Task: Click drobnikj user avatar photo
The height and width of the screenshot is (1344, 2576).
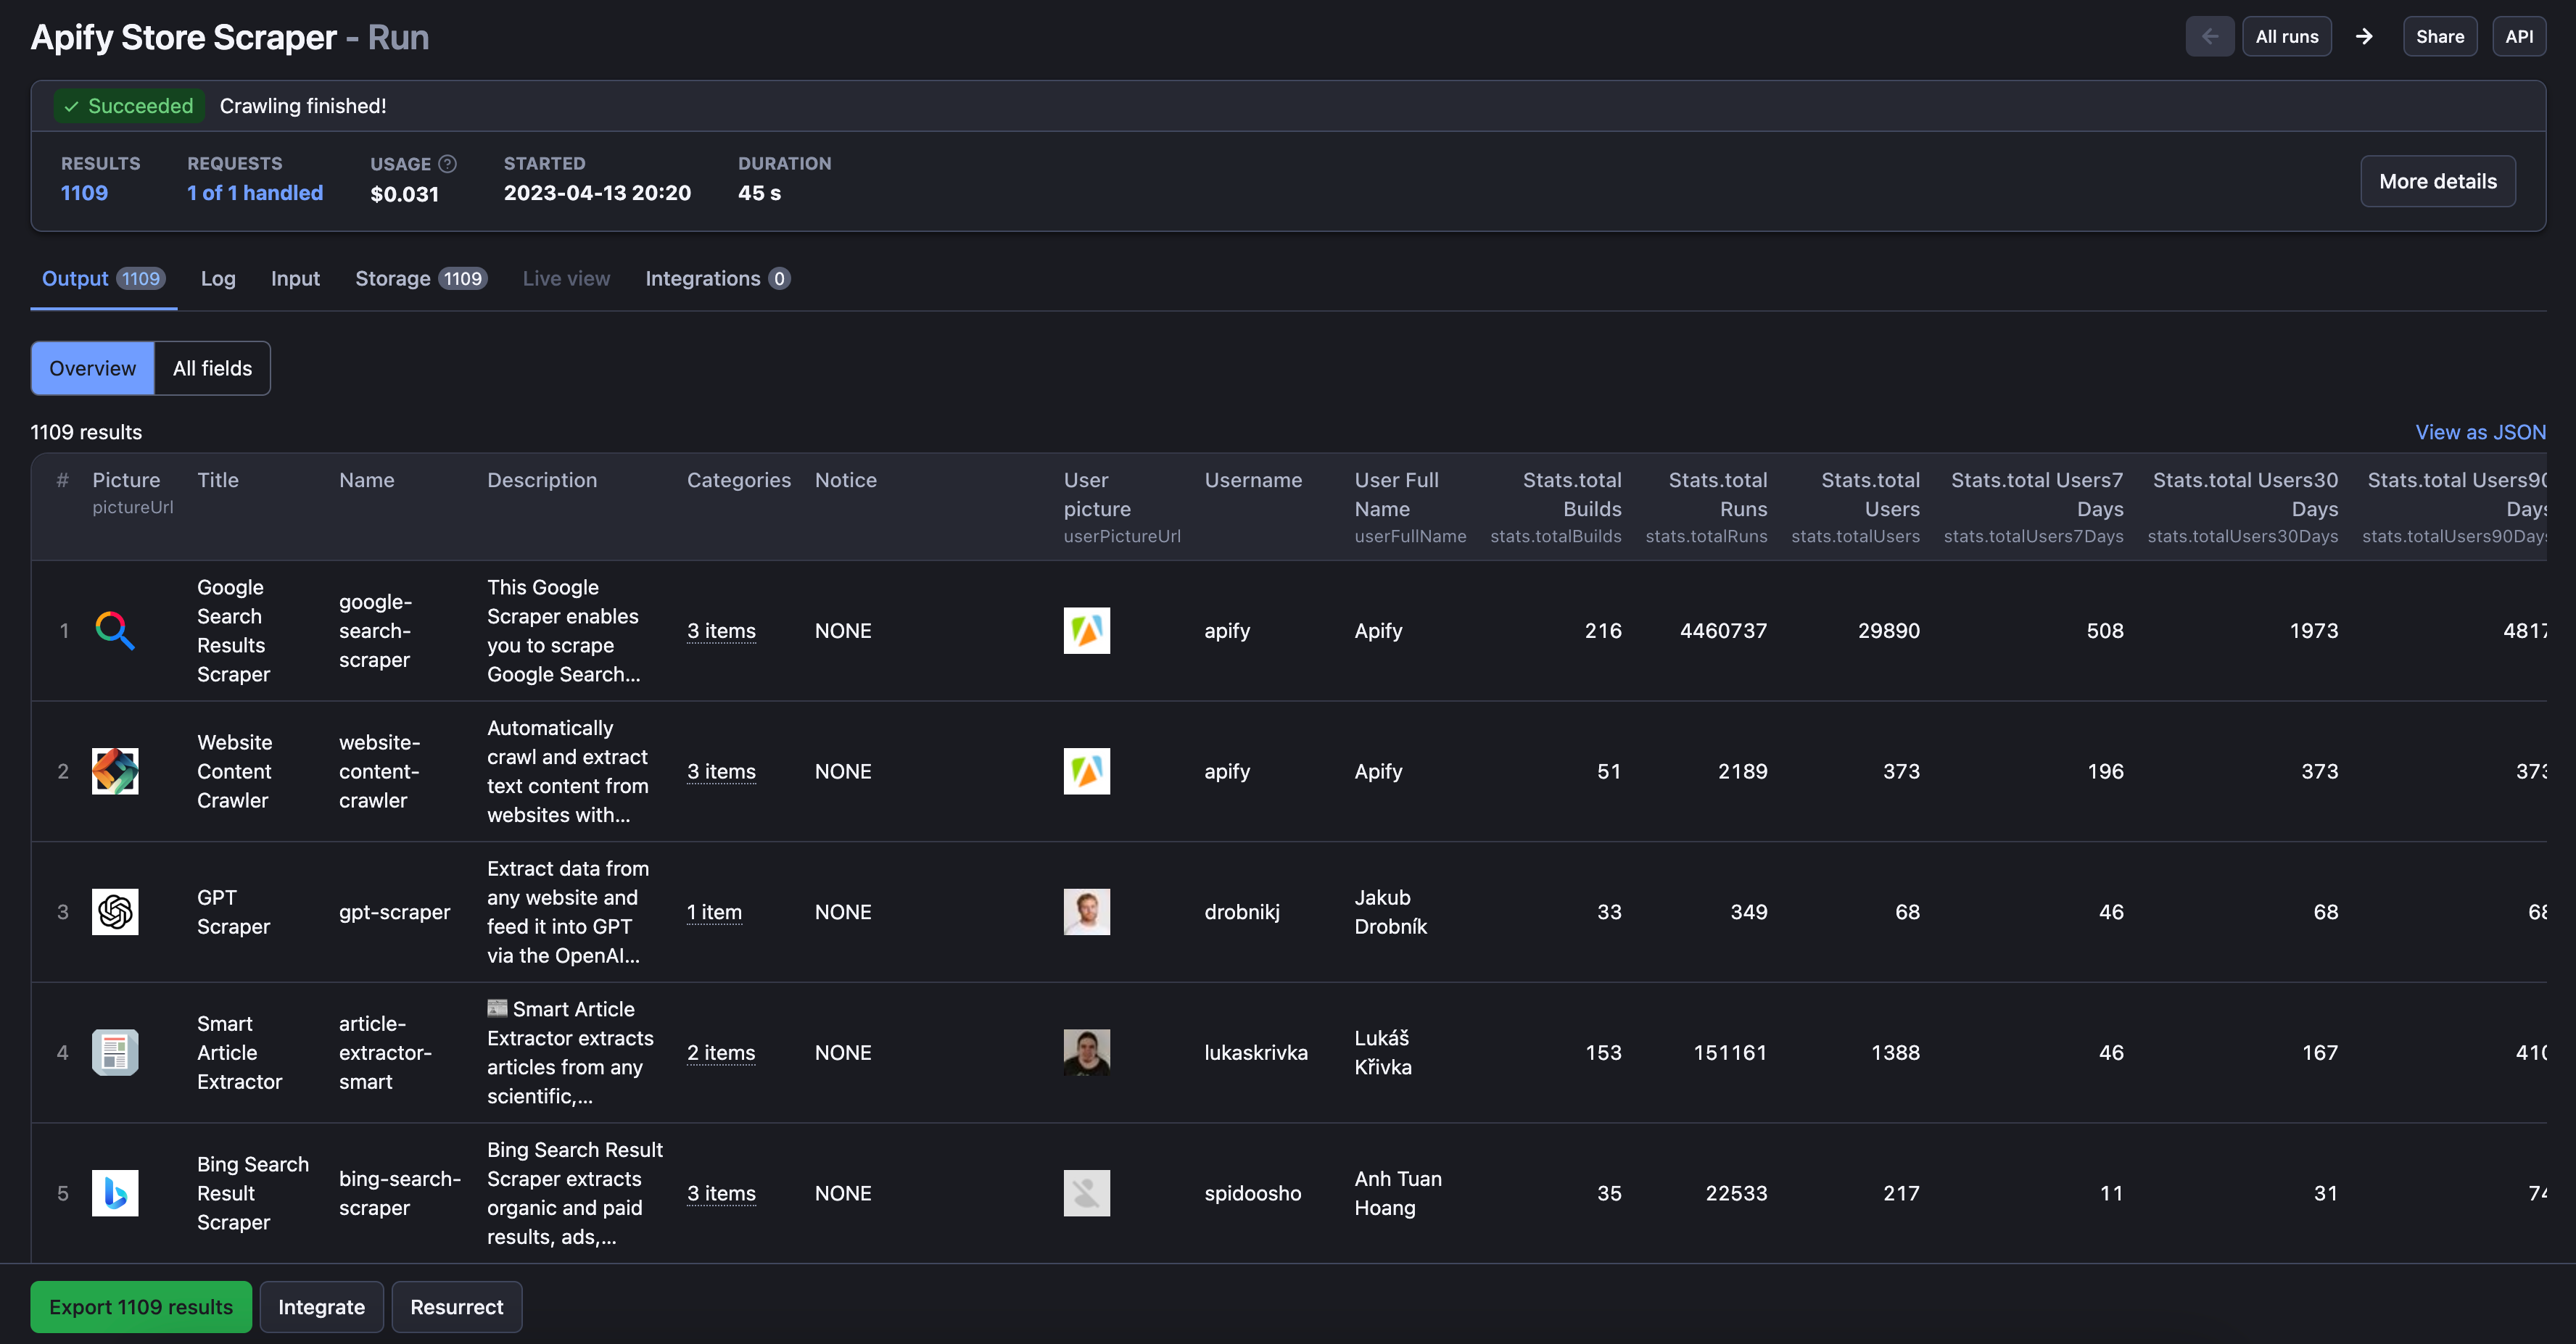Action: point(1087,913)
